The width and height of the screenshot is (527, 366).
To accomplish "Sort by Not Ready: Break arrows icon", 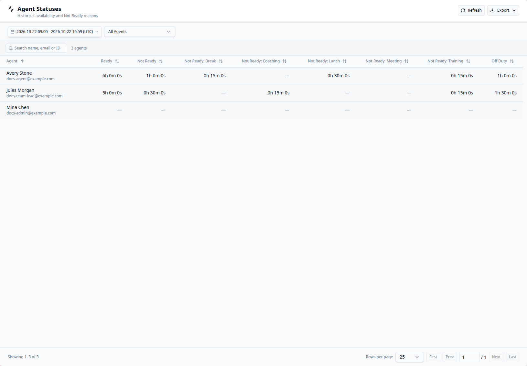I will pos(221,61).
